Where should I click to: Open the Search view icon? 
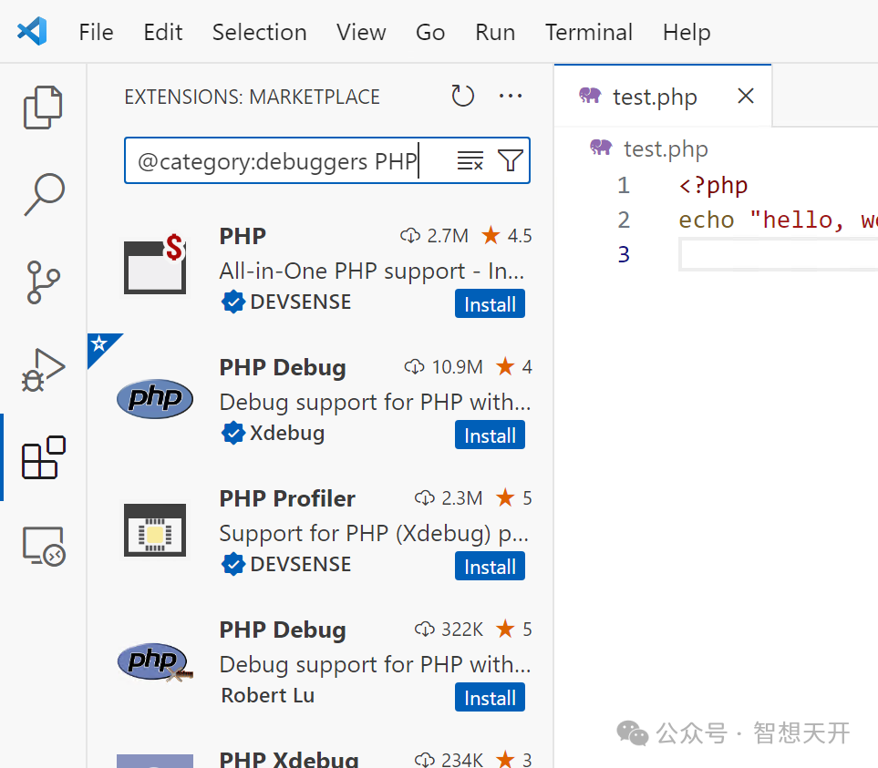[44, 194]
